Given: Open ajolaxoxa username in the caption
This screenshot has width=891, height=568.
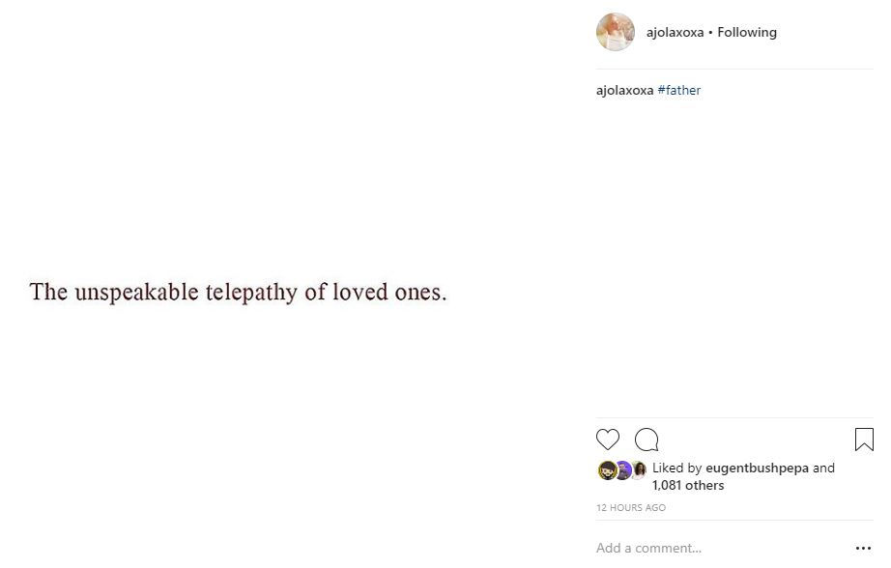Looking at the screenshot, I should [624, 90].
